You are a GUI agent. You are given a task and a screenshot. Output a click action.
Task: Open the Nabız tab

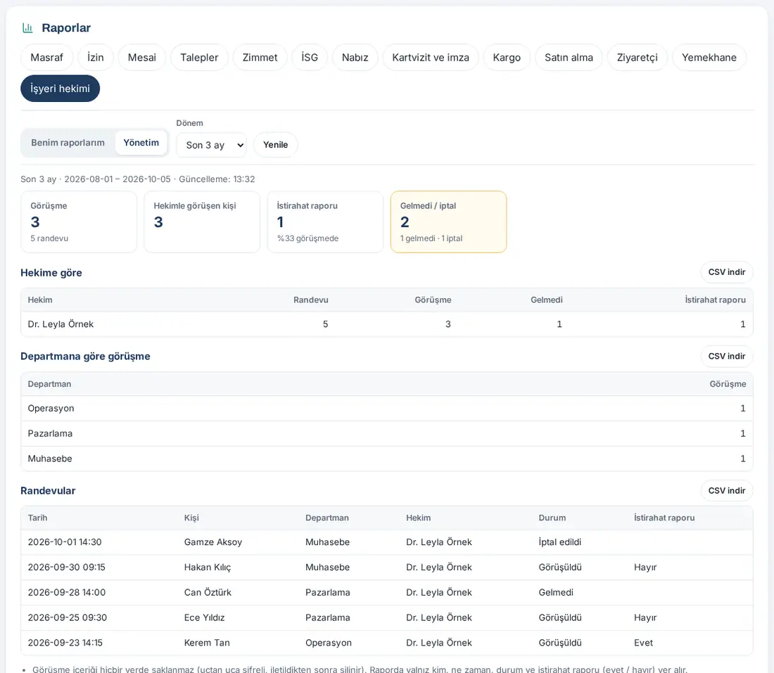tap(355, 57)
